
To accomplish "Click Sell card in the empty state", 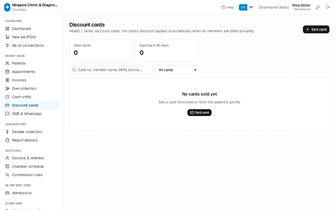I will (x=199, y=113).
